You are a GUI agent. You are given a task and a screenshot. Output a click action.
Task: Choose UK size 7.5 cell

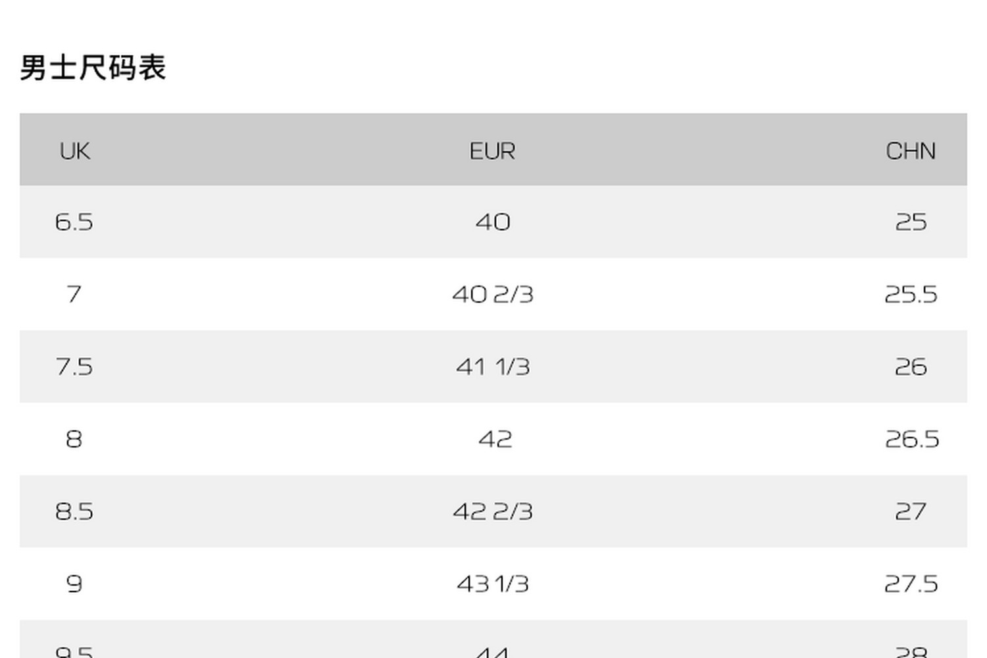click(x=74, y=367)
